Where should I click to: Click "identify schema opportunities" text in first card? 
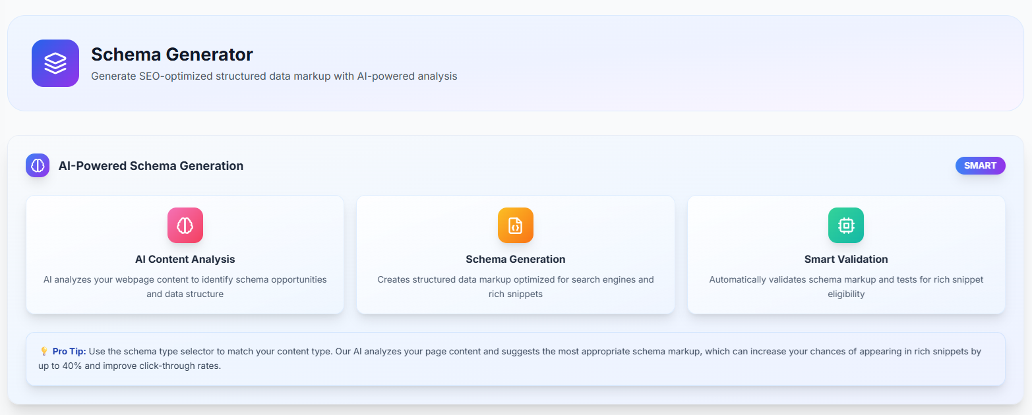point(264,279)
